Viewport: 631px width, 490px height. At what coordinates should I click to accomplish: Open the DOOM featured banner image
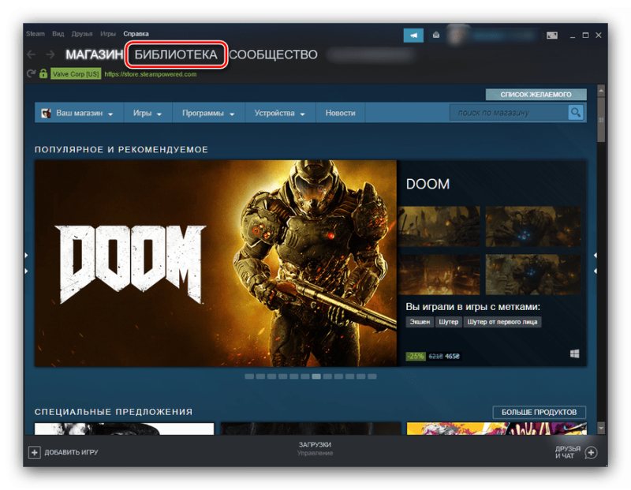(x=215, y=264)
